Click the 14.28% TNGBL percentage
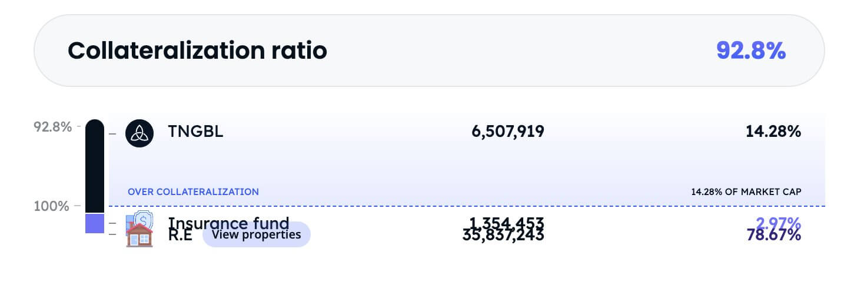 (773, 132)
